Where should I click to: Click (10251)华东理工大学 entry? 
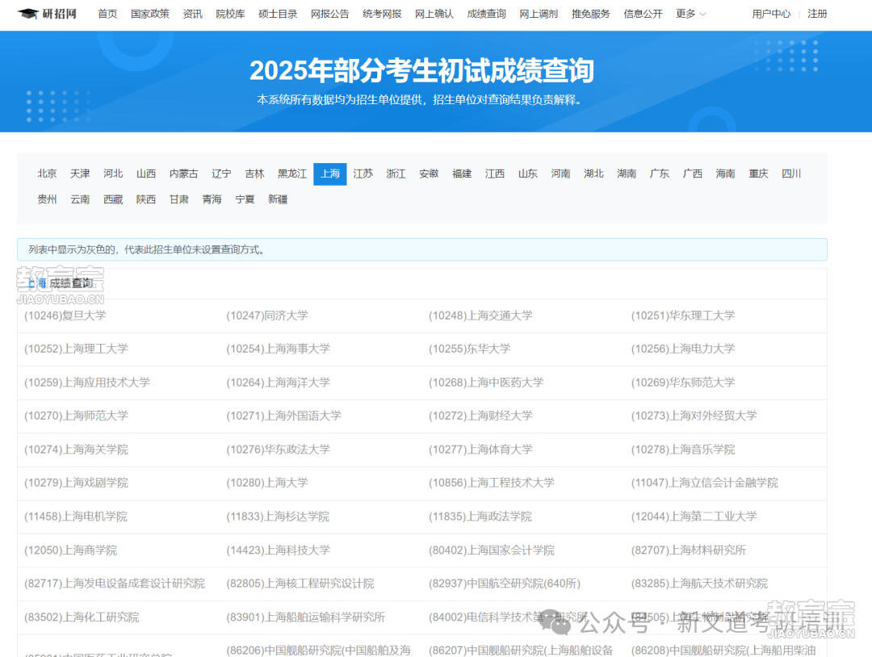(683, 316)
